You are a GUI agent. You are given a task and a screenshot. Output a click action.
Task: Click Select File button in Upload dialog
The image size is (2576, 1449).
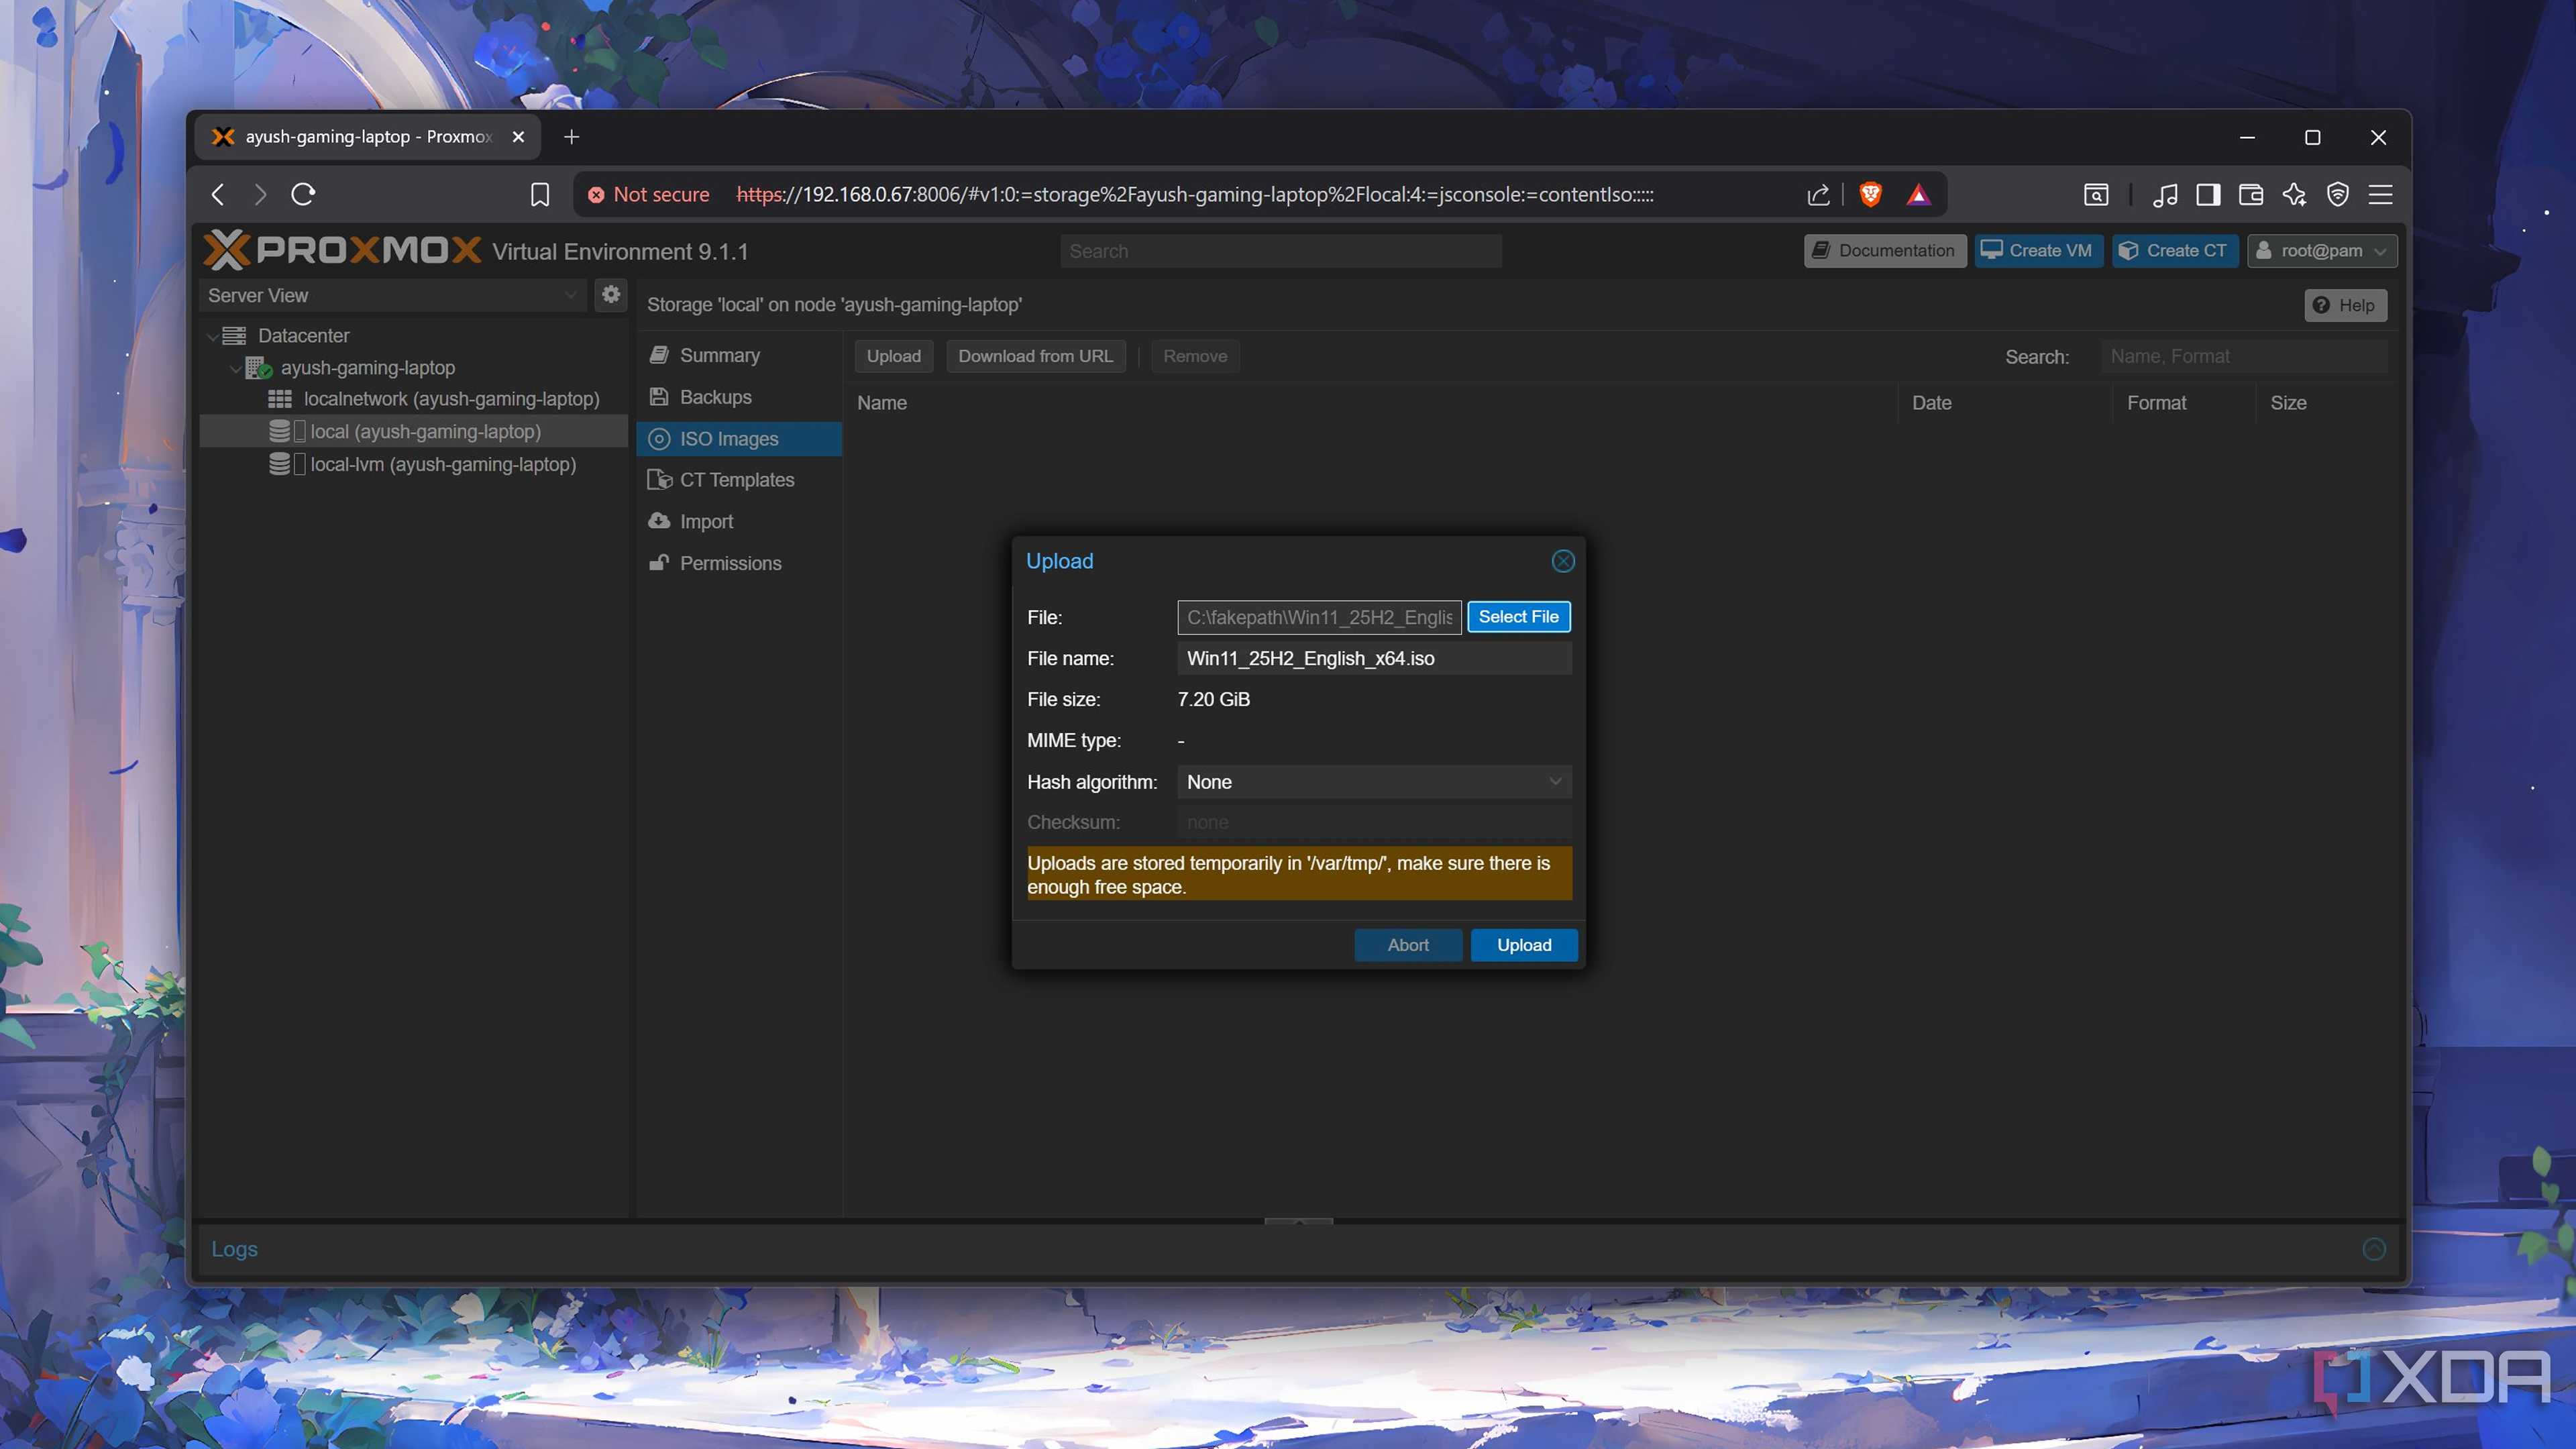tap(1518, 617)
